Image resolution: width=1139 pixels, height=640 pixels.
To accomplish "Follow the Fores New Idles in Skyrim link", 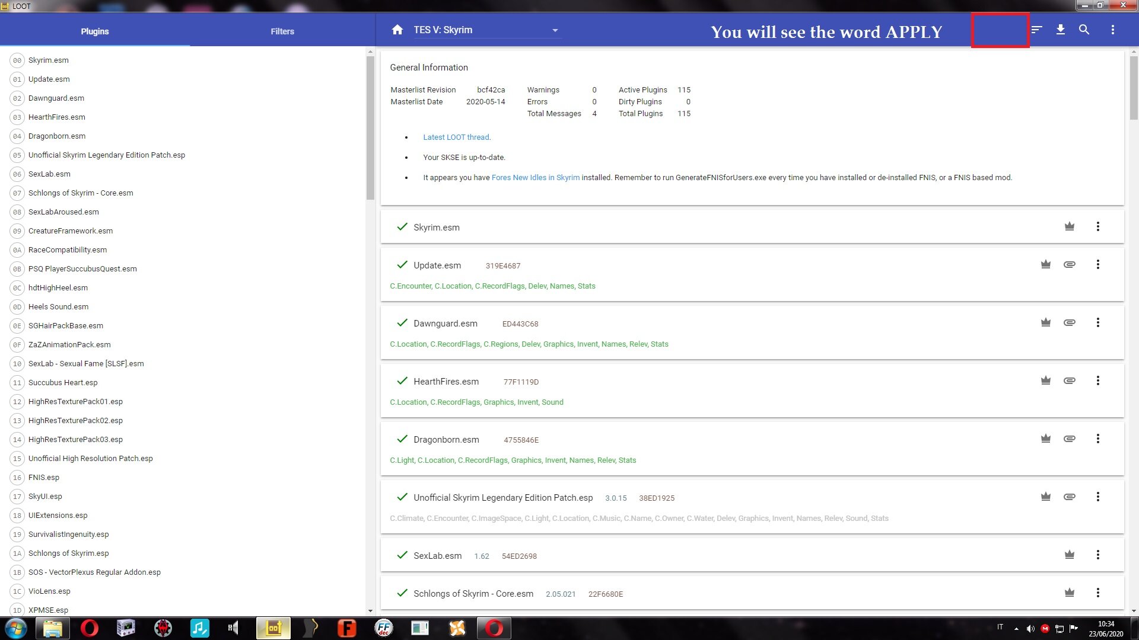I will pyautogui.click(x=536, y=177).
